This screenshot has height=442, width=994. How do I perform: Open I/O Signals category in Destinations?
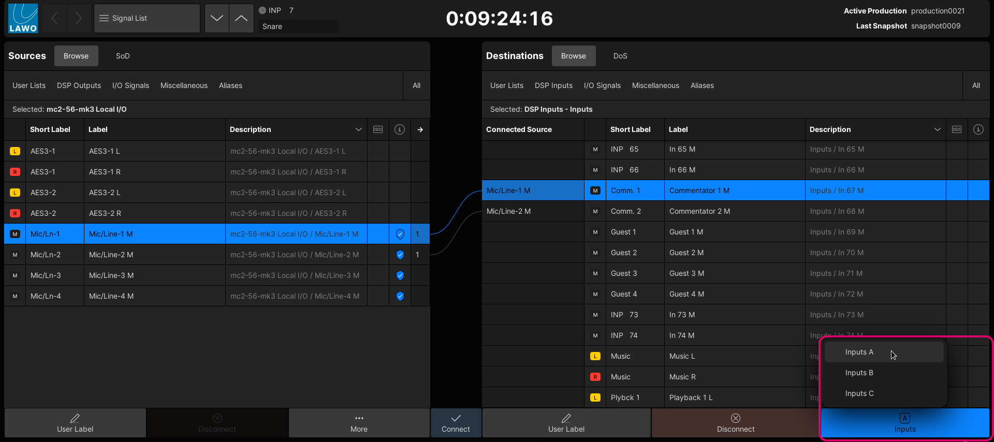click(602, 85)
